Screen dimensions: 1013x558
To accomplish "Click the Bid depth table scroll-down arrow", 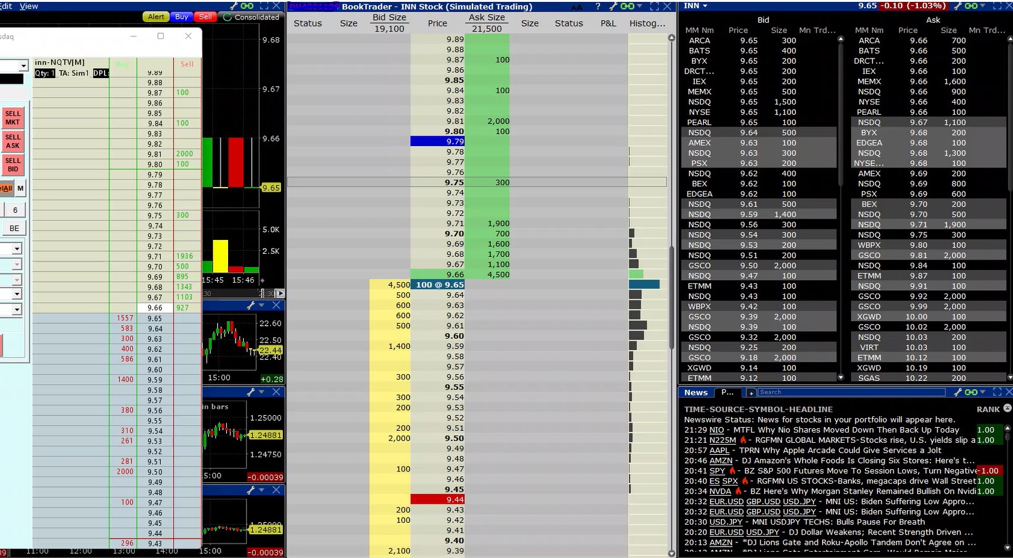I will click(x=840, y=377).
